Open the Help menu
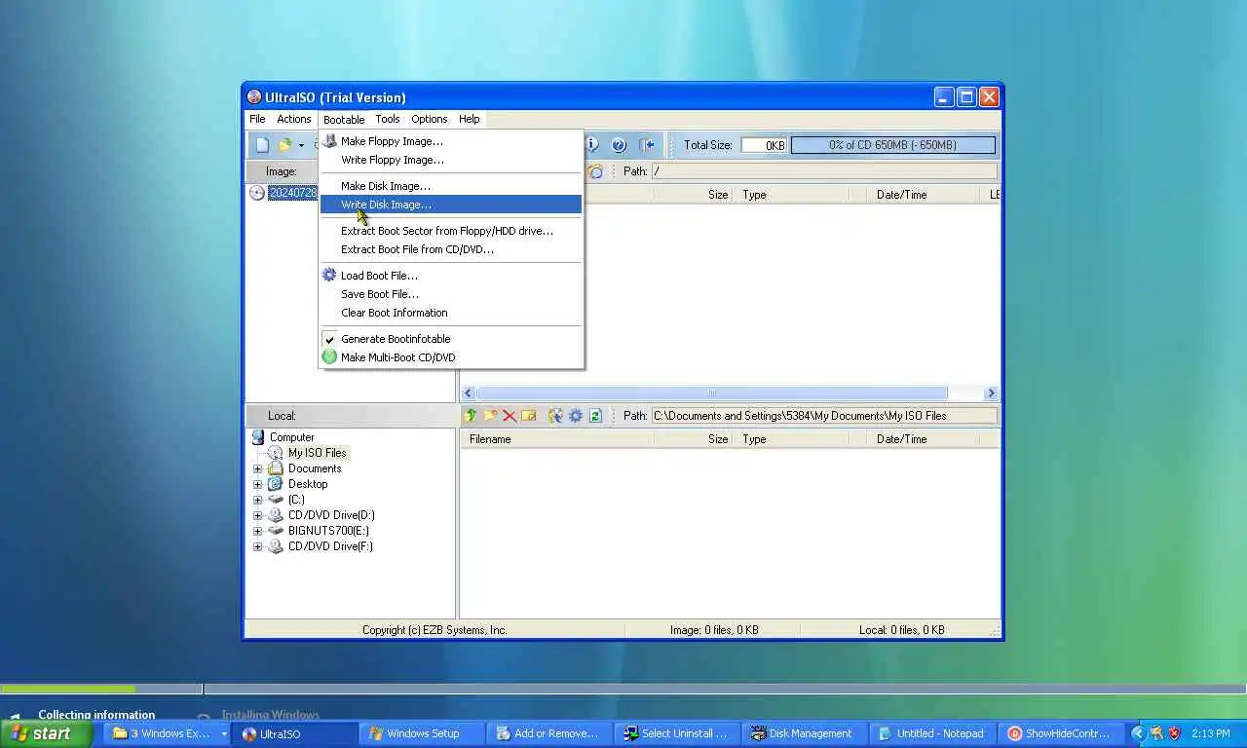The height and width of the screenshot is (748, 1247). pyautogui.click(x=469, y=119)
